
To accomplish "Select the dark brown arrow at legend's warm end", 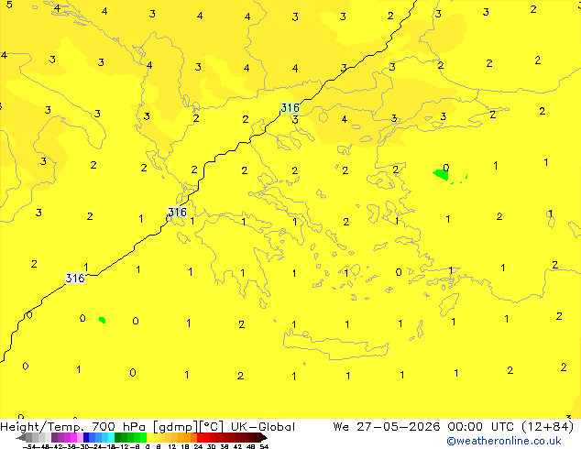I will tap(264, 438).
